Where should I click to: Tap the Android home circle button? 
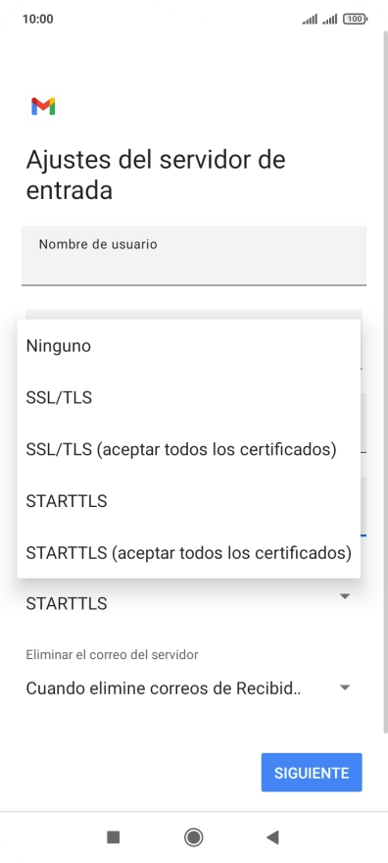193,838
